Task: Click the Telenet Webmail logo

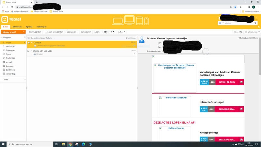Action: click(x=10, y=19)
